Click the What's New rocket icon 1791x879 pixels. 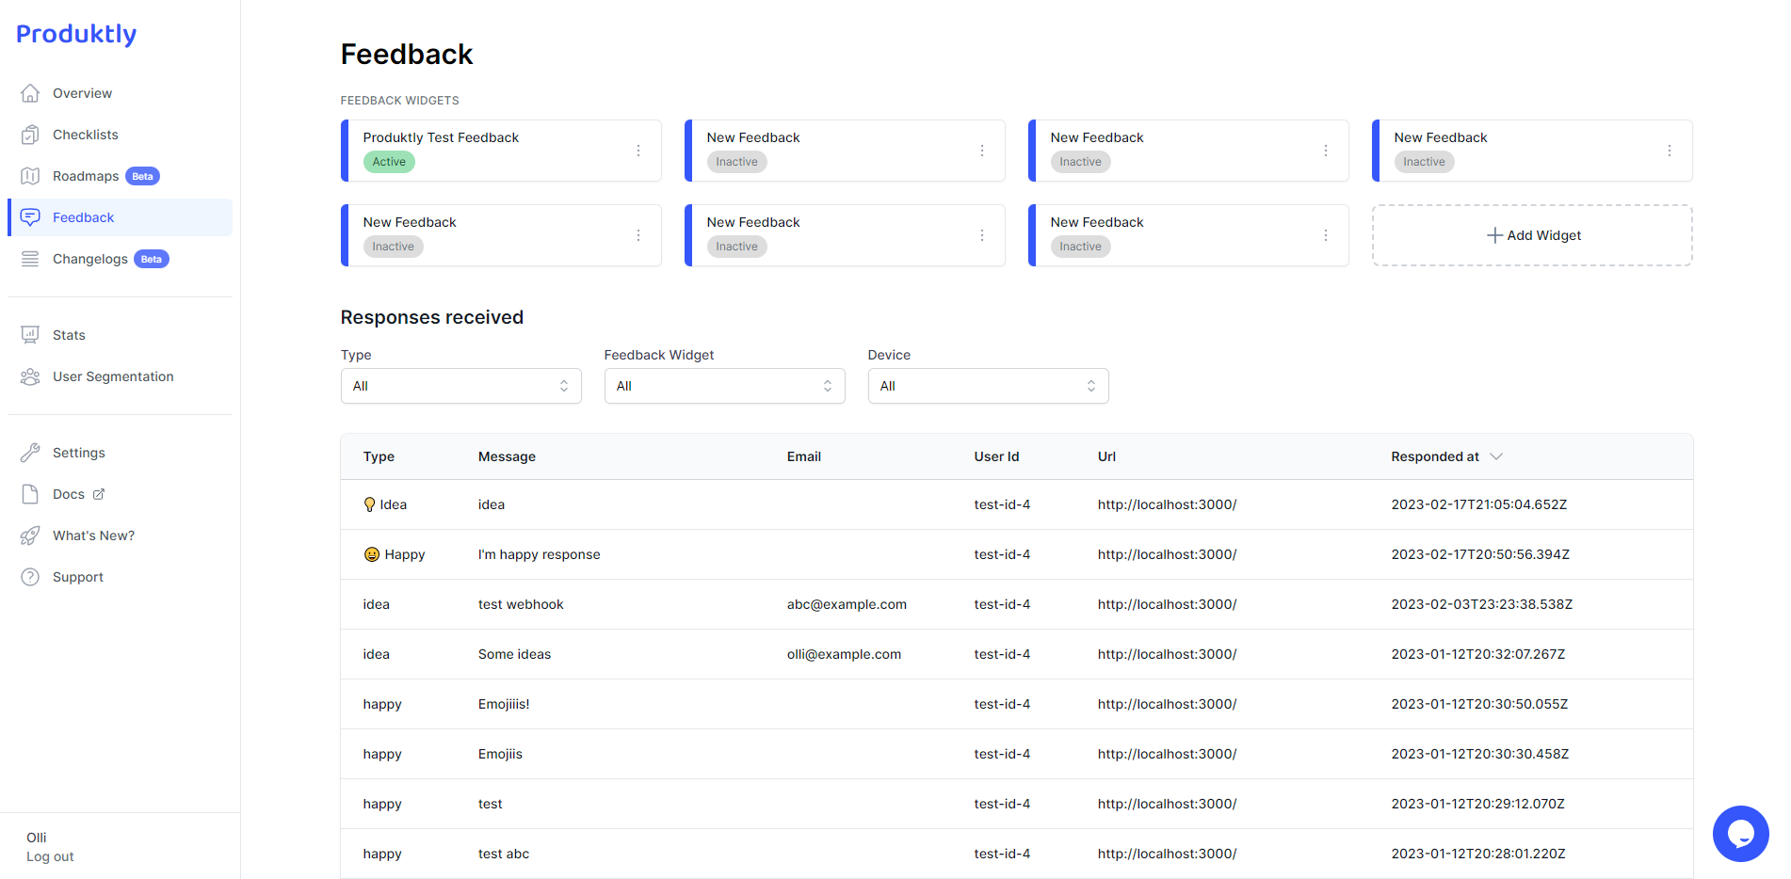[x=30, y=535]
